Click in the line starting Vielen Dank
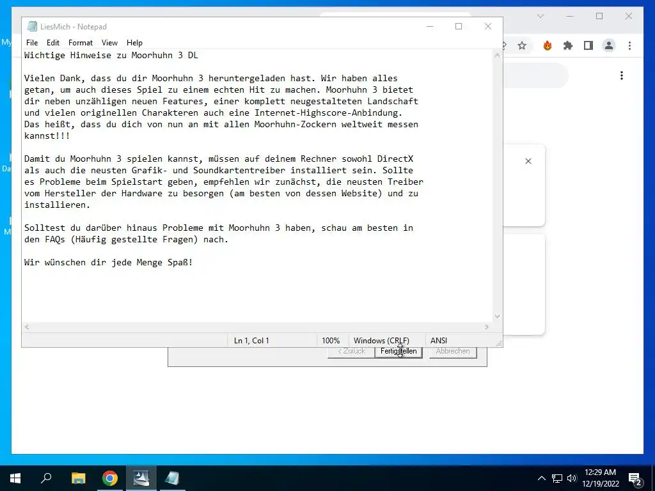 [x=211, y=79]
